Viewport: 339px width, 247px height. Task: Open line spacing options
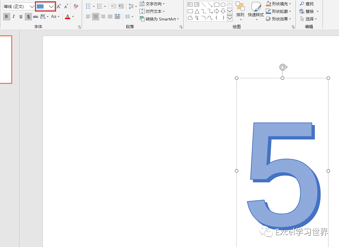point(133,6)
